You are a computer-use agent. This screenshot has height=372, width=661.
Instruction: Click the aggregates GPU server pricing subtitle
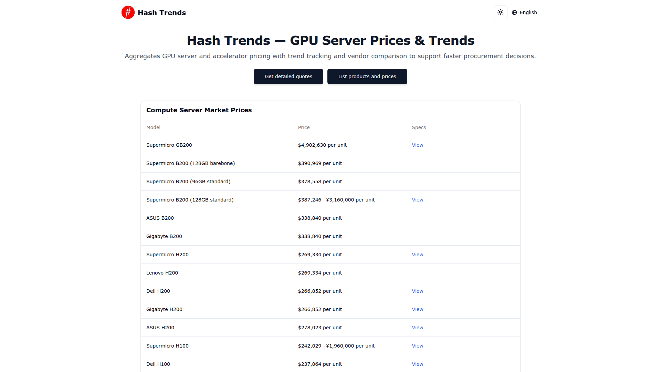(x=330, y=56)
